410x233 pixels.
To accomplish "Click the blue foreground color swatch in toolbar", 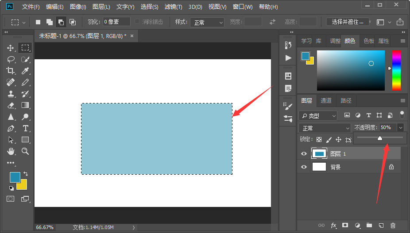I will [15, 177].
